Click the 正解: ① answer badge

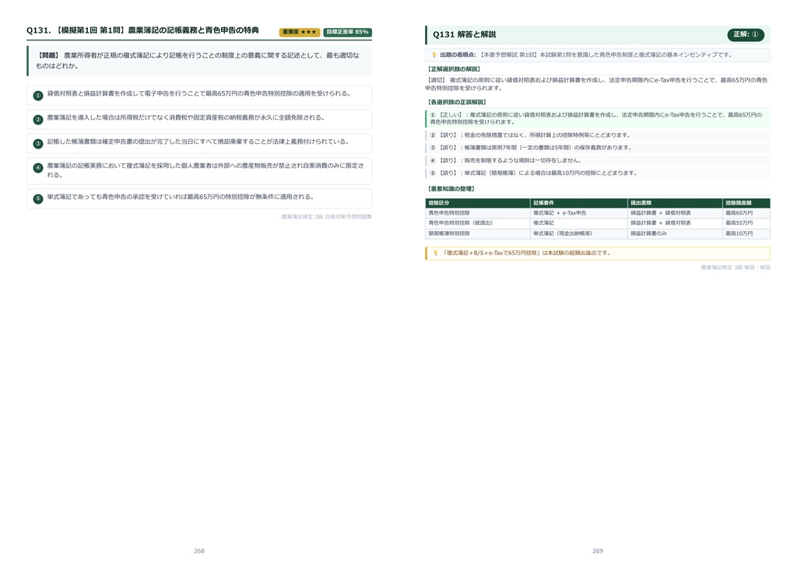point(746,34)
